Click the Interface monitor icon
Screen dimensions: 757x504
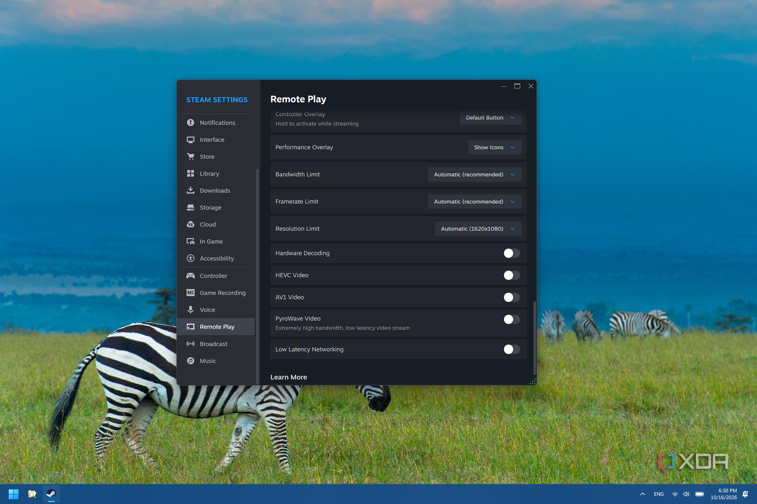[x=190, y=140]
